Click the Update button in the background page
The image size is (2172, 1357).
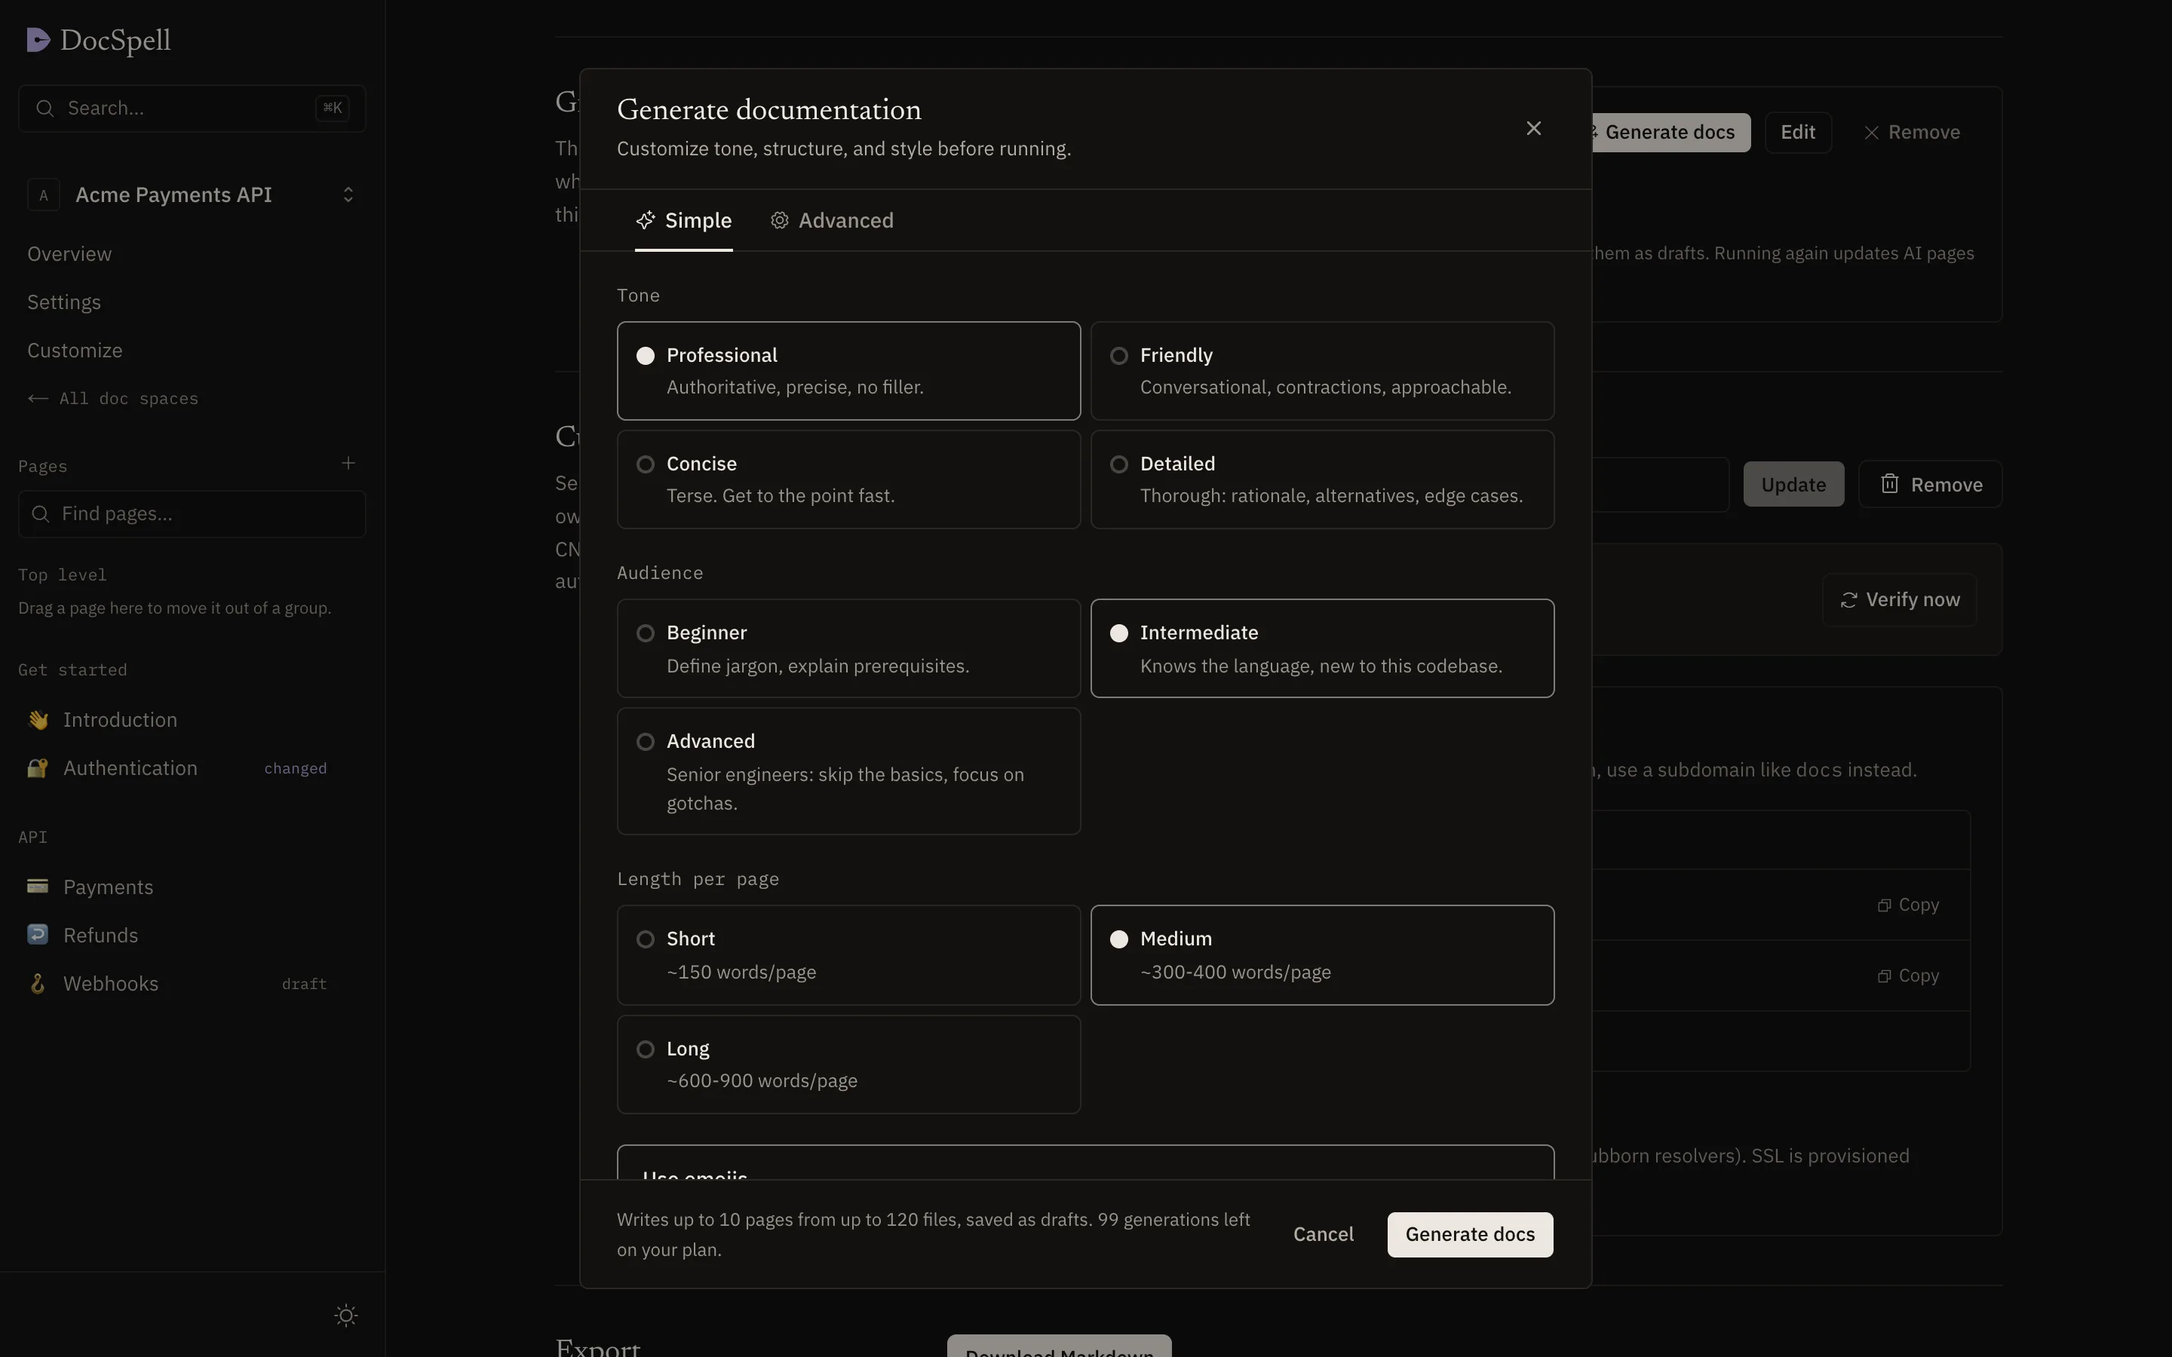(1793, 485)
